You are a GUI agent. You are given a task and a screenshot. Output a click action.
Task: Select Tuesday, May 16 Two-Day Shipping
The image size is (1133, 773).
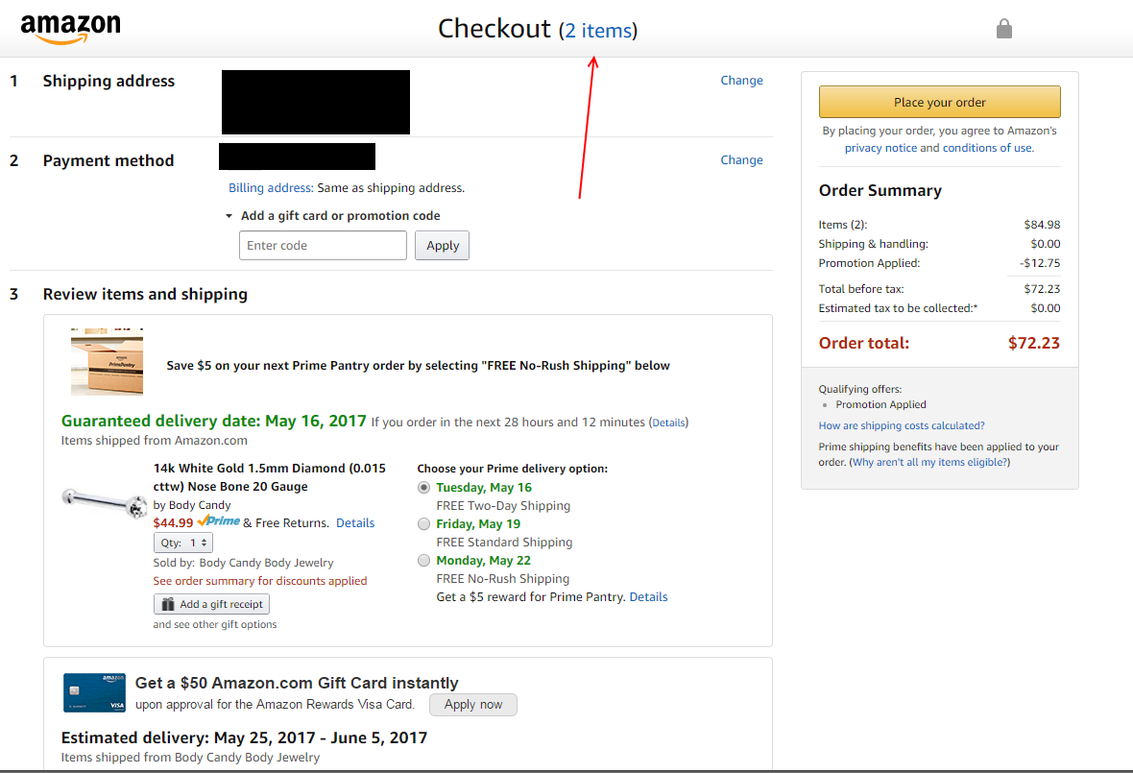tap(424, 488)
